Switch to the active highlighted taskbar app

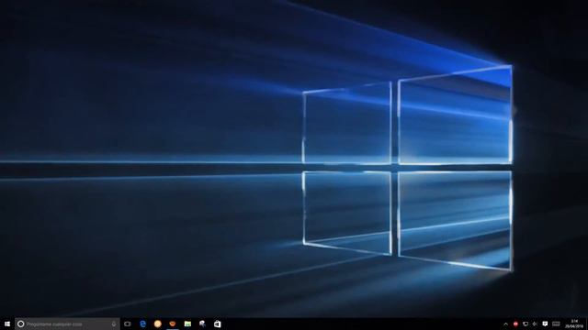coord(173,324)
